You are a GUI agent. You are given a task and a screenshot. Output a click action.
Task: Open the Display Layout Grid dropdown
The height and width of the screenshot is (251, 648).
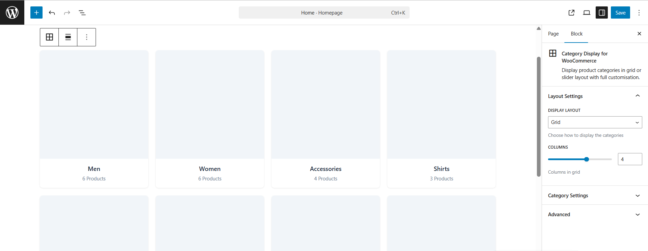coord(595,122)
